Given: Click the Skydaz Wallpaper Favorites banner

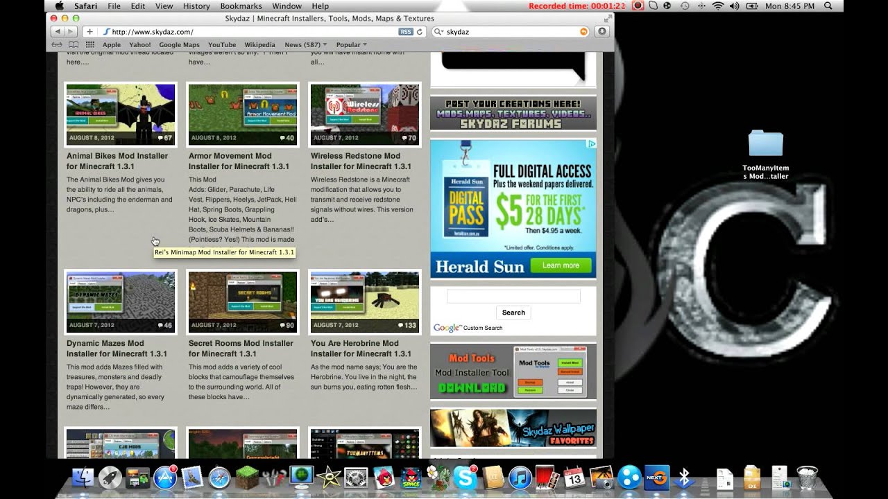Looking at the screenshot, I should click(x=513, y=428).
